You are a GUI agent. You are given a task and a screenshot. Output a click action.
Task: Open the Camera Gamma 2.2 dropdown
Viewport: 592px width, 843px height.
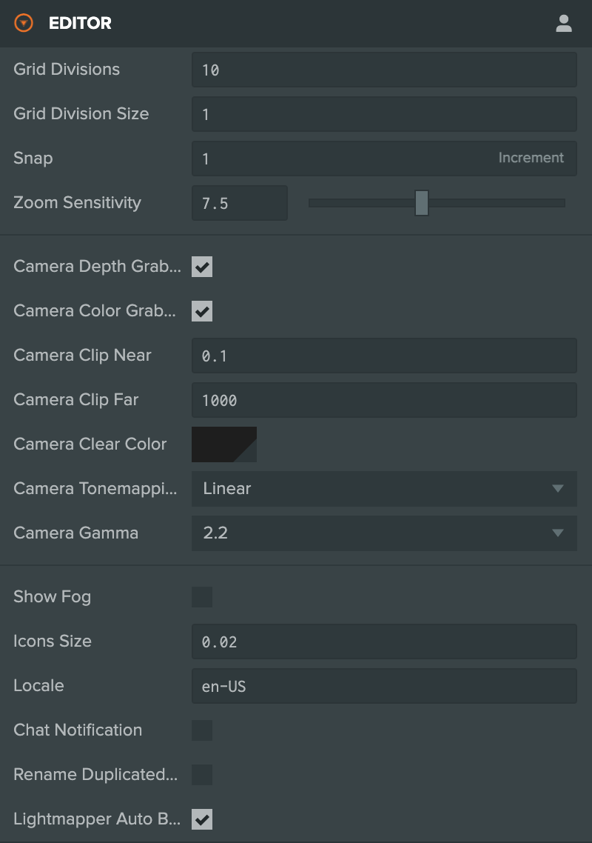tap(384, 533)
